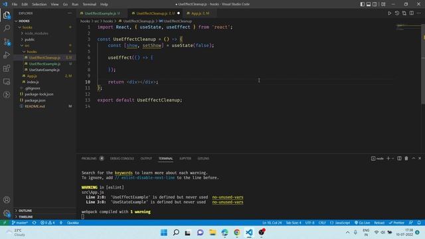
Task: Click the Ln 10, Col 24 indicator
Action: [272, 223]
